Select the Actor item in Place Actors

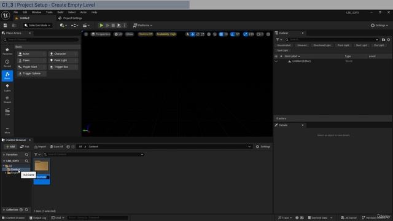pyautogui.click(x=31, y=54)
